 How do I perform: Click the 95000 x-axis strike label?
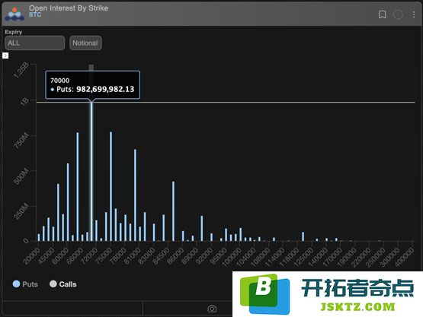(219, 256)
